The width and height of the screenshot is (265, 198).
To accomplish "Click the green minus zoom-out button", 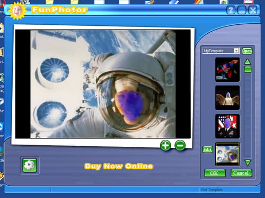I will (x=180, y=145).
